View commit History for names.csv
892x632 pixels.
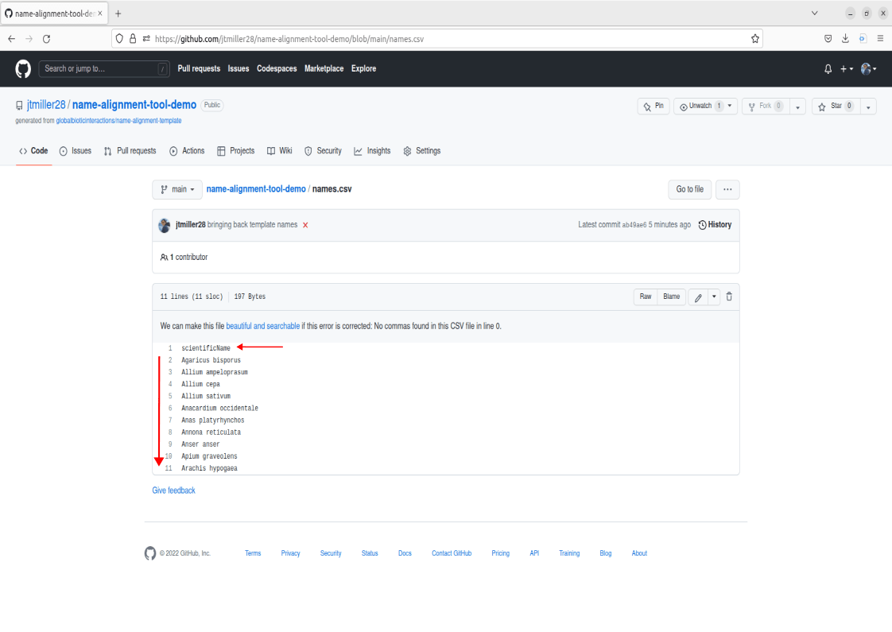(714, 224)
